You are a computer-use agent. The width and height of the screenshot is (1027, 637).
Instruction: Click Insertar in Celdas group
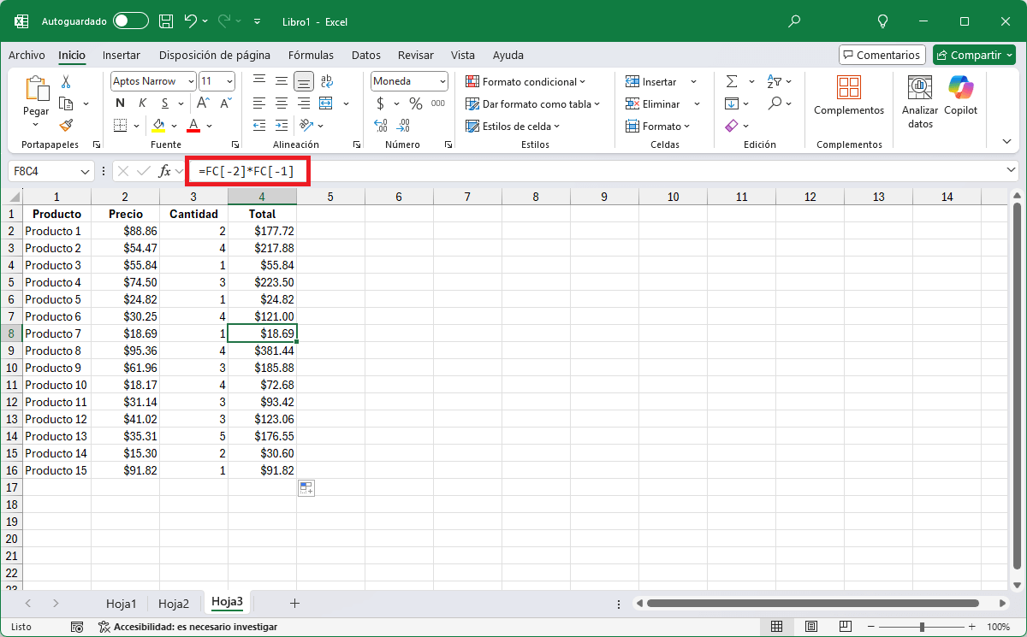(652, 82)
